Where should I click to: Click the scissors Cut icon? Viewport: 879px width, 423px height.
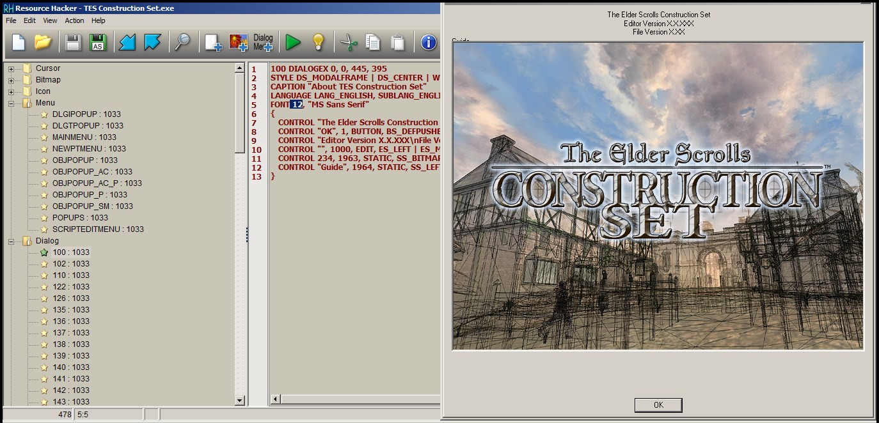[349, 43]
